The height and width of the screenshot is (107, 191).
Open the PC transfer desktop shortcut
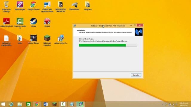(x=47, y=7)
